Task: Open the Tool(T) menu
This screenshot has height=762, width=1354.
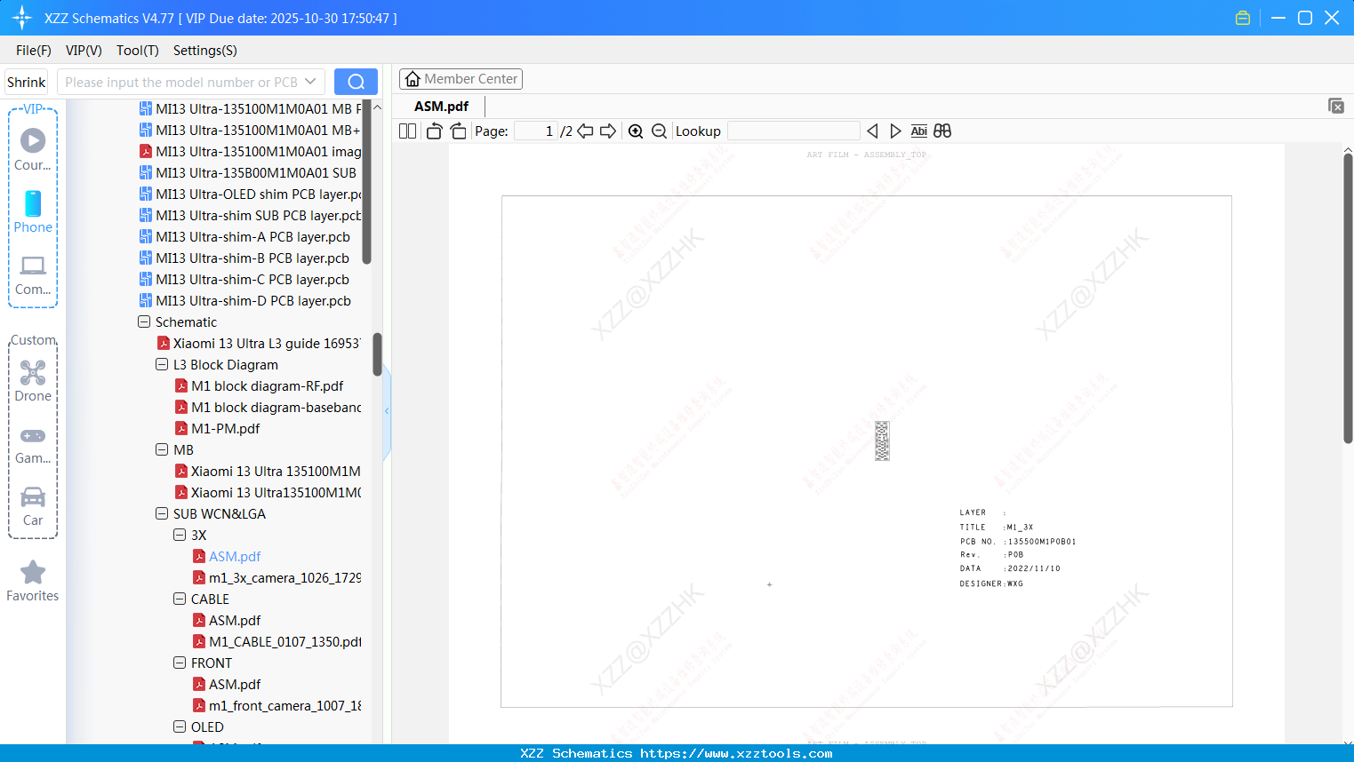Action: [x=137, y=51]
